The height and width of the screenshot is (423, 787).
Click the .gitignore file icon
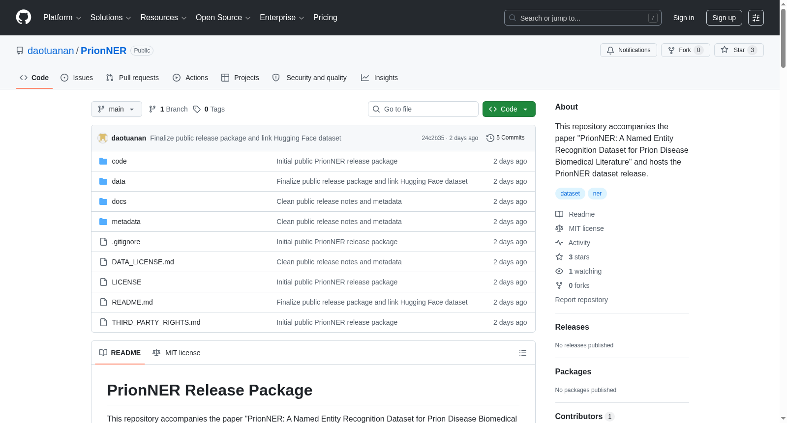(103, 242)
